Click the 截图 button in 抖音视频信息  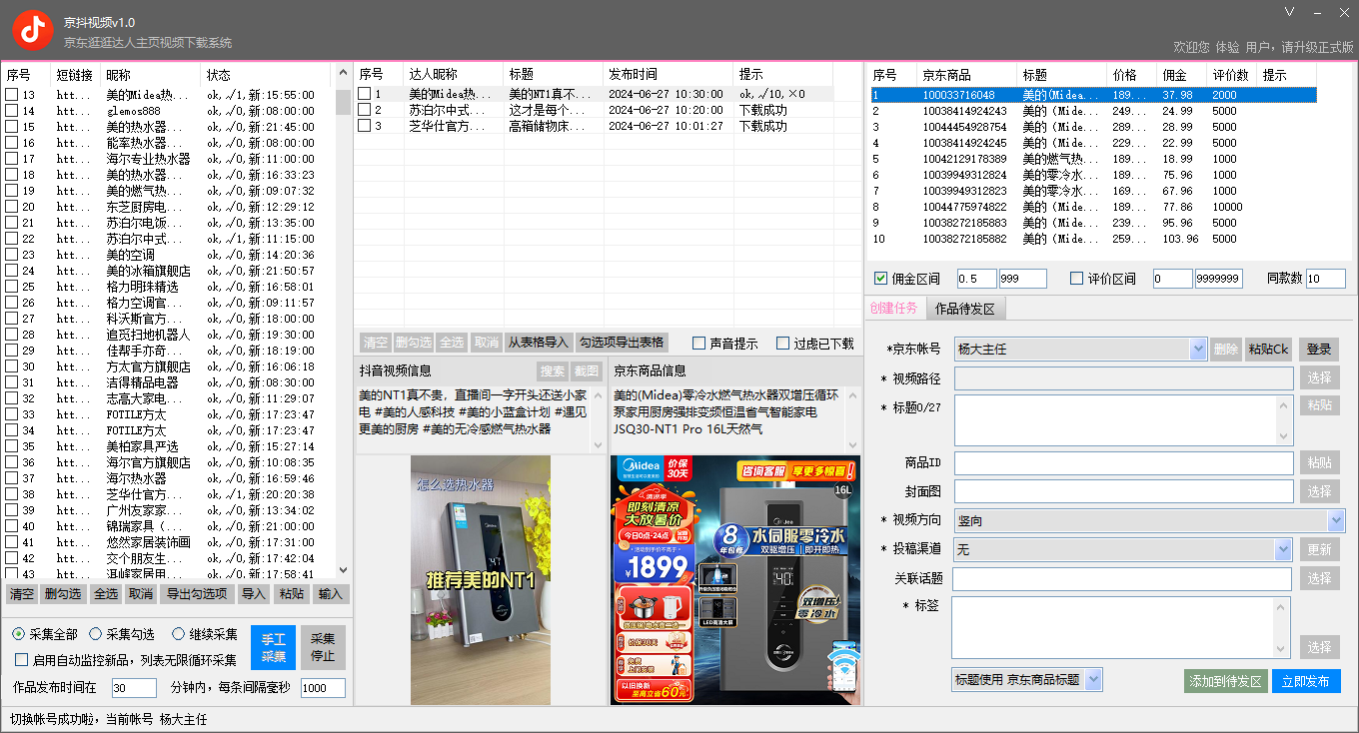pos(587,370)
